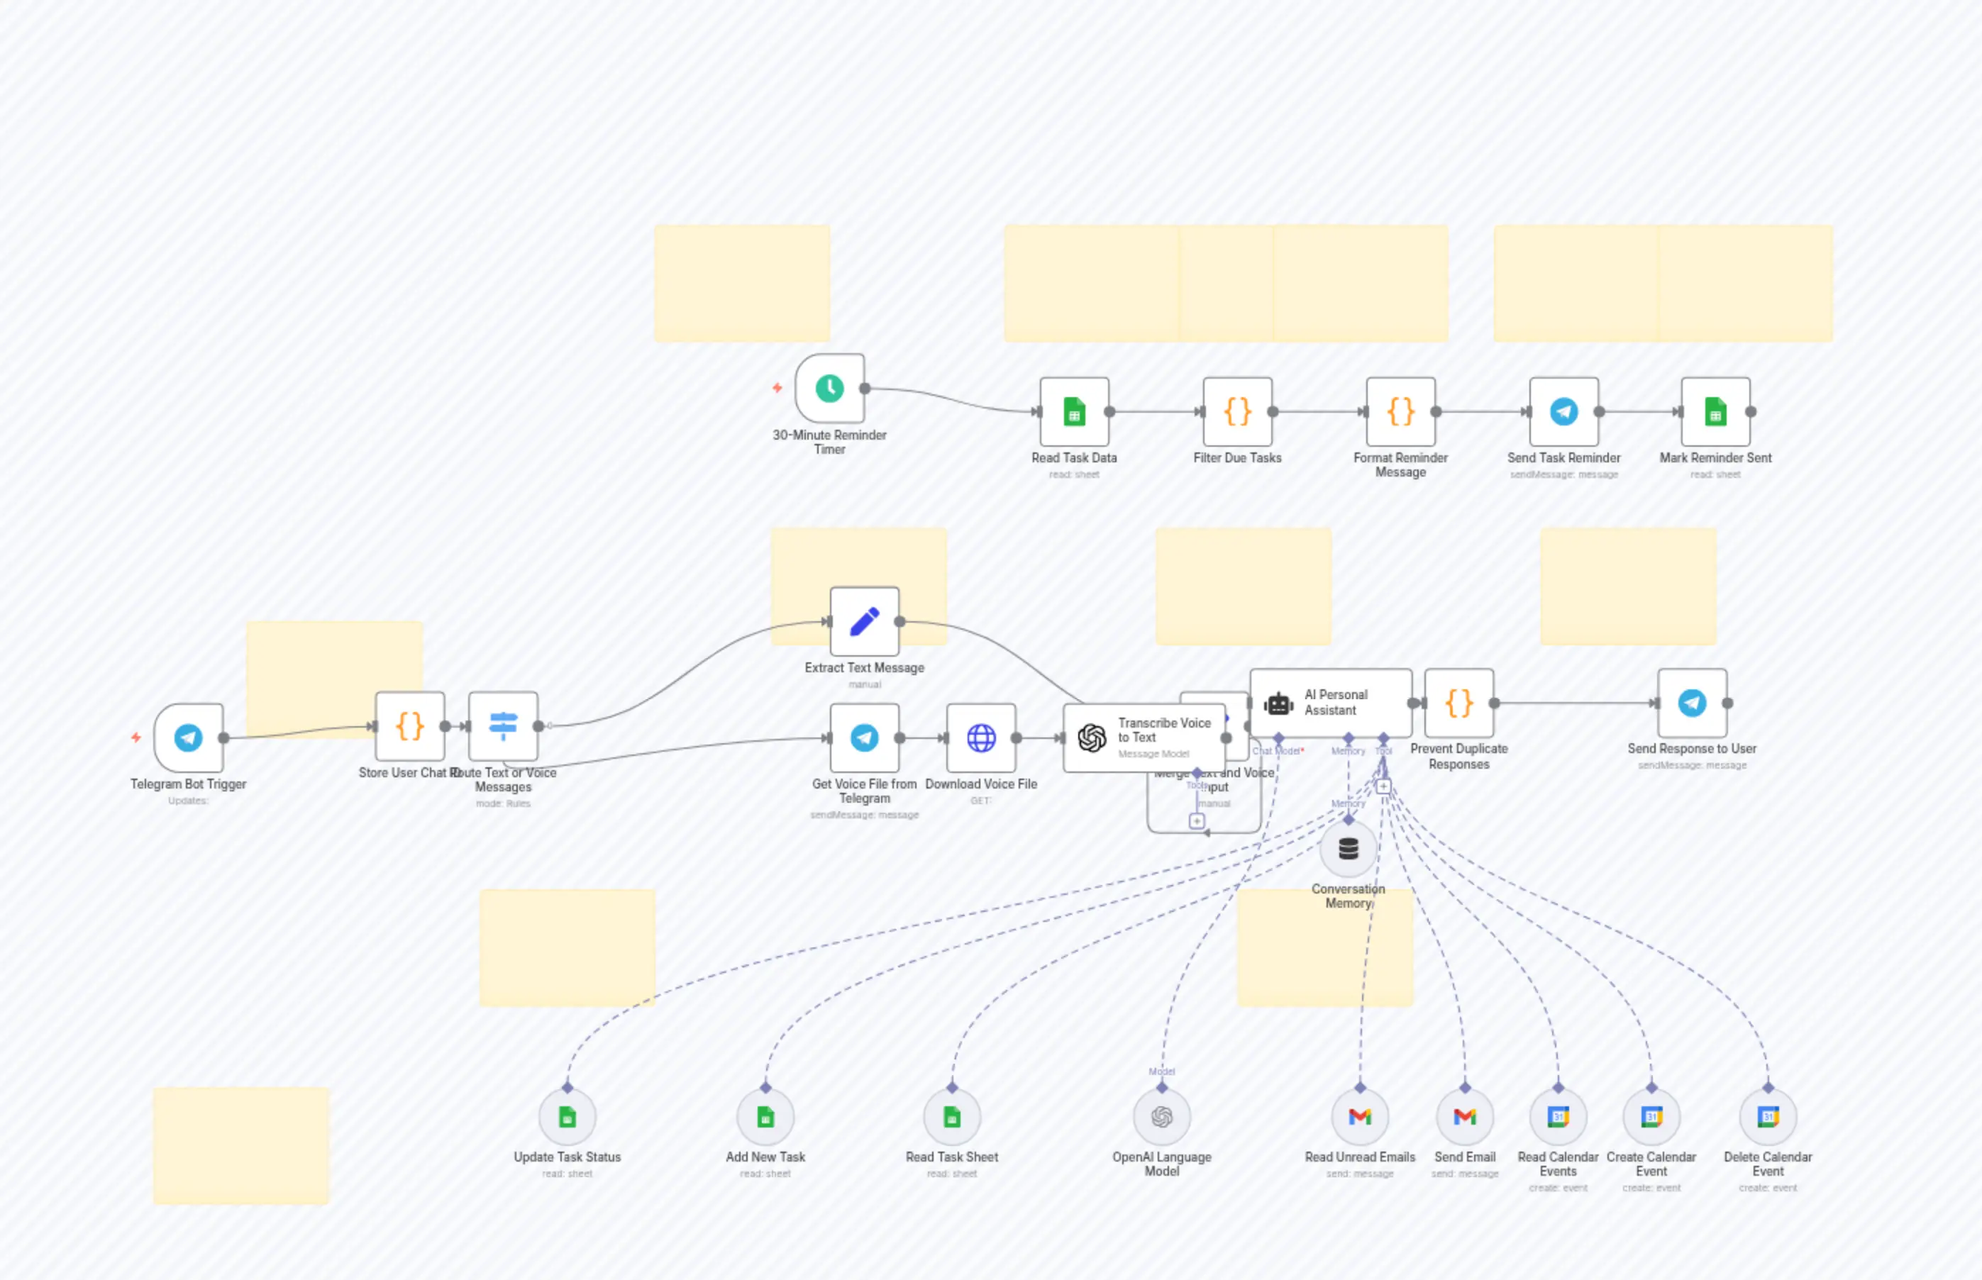
Task: Select the Send Task Reminder Telegram icon
Action: click(1563, 411)
